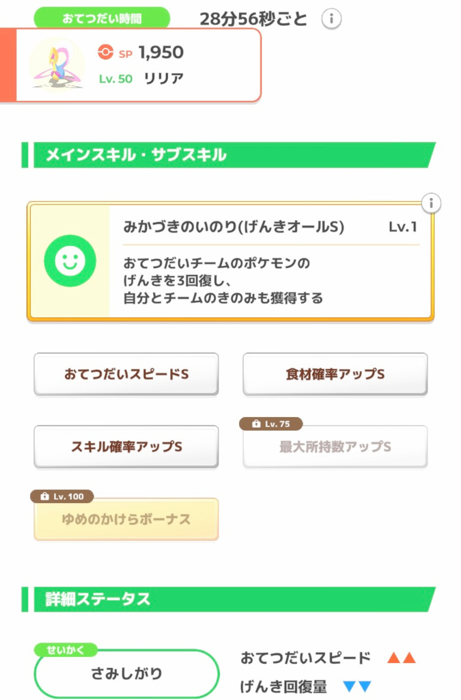The image size is (461, 700).
Task: Tap the locked 最大所持数アップS sub skill
Action: click(335, 448)
